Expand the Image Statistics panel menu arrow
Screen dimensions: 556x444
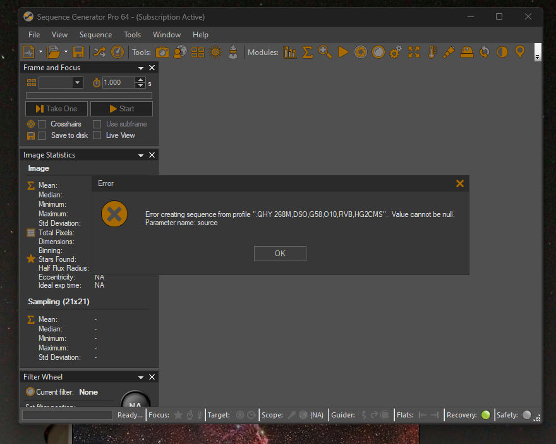pyautogui.click(x=141, y=155)
